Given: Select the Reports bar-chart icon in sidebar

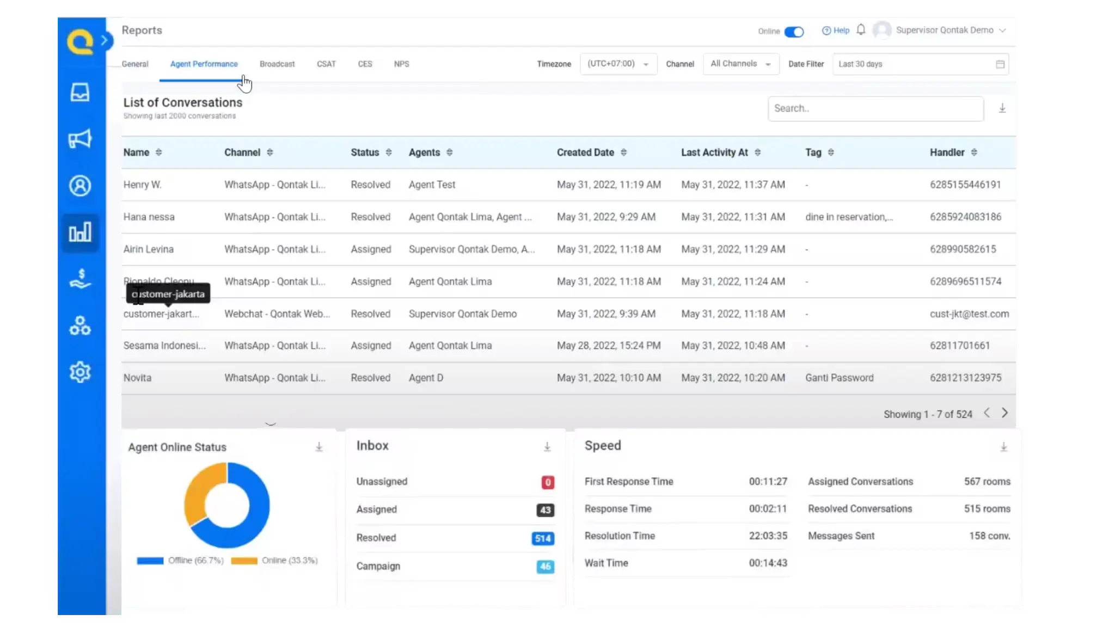Looking at the screenshot, I should click(81, 231).
